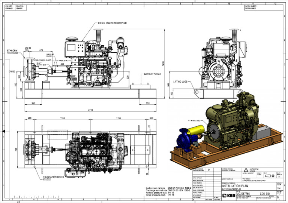
Task: Select the '01' revision cell in title block
Action: coord(208,170)
